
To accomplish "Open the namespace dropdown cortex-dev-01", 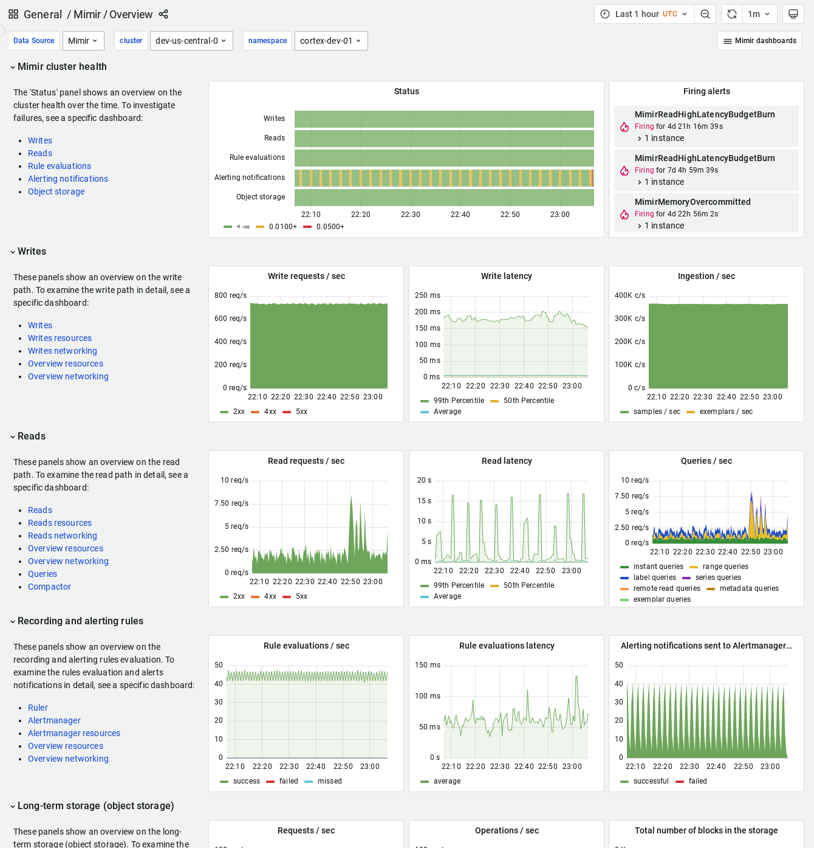I will 331,41.
